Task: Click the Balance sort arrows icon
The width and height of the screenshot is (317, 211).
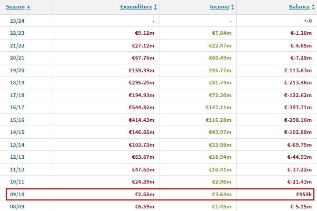Action: 313,7
